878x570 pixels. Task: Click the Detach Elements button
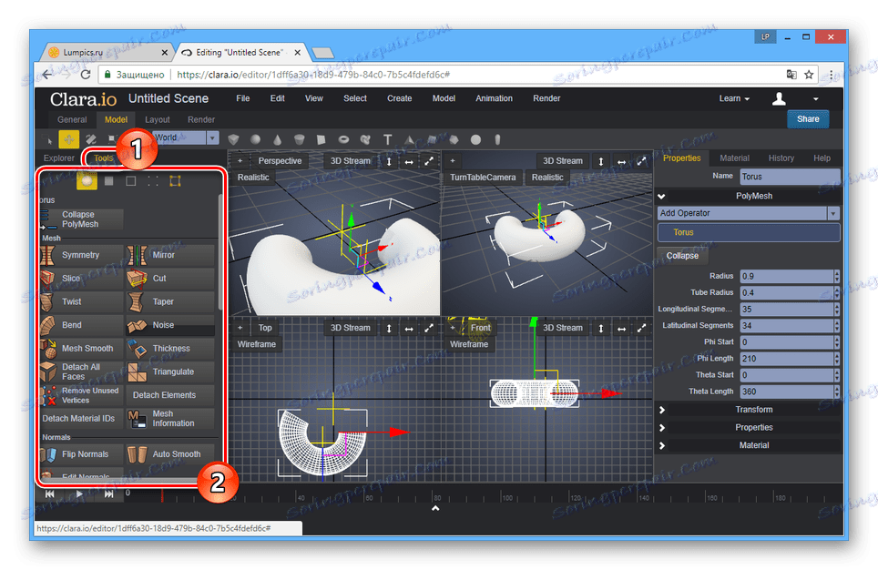170,395
